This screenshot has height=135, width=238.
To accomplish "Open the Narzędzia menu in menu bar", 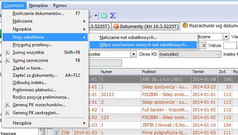I will point(38,5).
